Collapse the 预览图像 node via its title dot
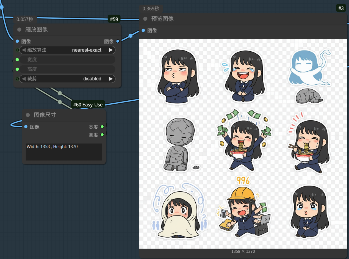This screenshot has height=259, width=349. [145, 19]
